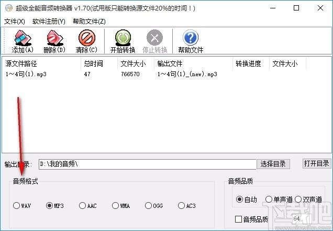Maximize the converter window
Viewport: 333px width, 231px height.
[296, 8]
